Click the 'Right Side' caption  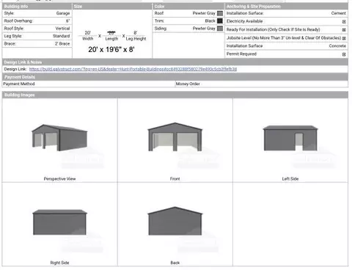coord(59,263)
